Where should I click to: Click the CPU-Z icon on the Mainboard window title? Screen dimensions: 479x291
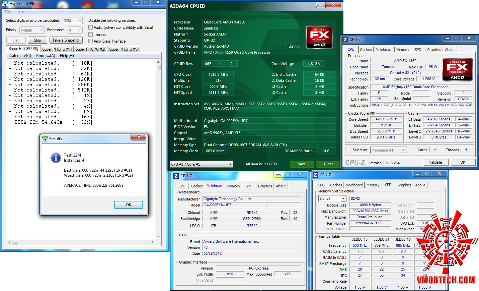click(x=176, y=176)
